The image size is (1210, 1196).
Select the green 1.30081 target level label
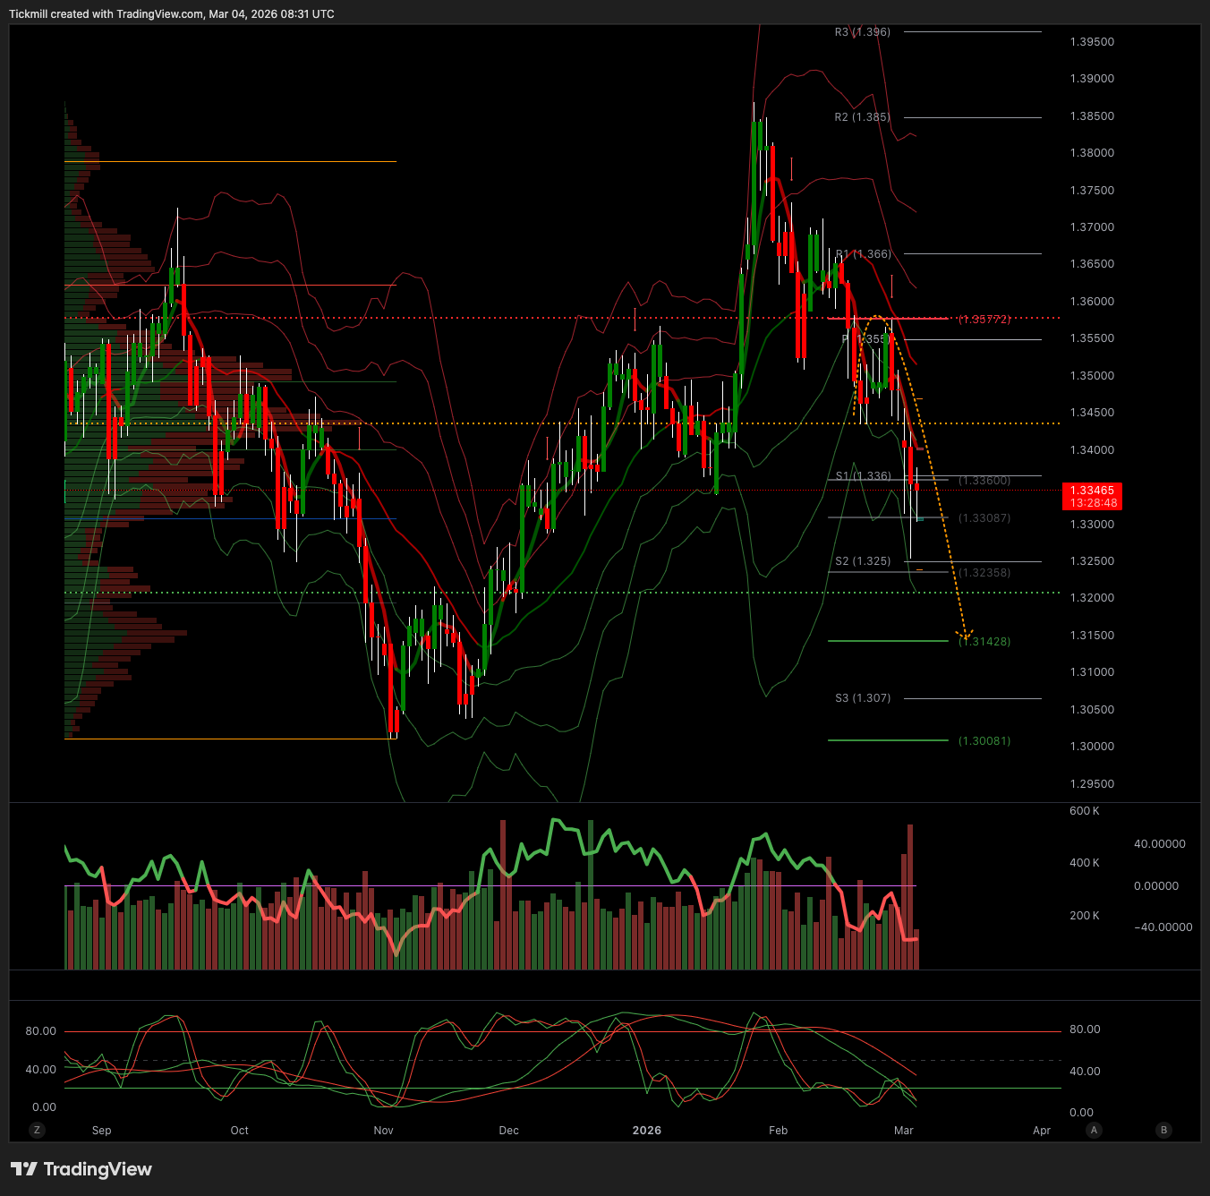[984, 741]
